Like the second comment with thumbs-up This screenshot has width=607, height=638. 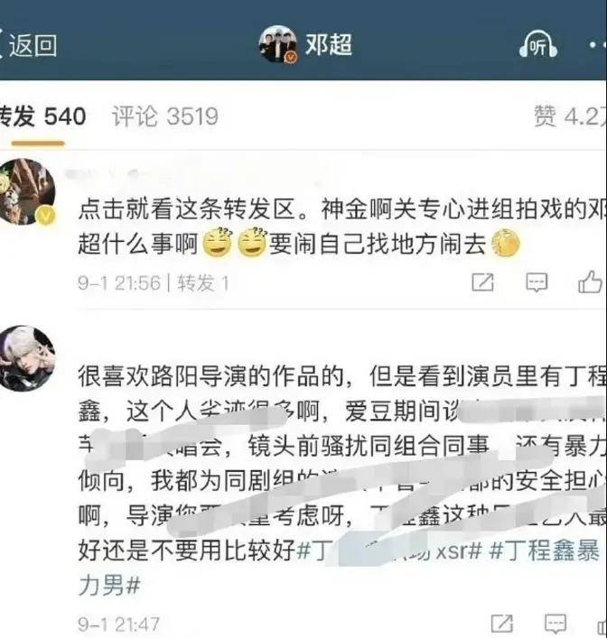tap(602, 624)
